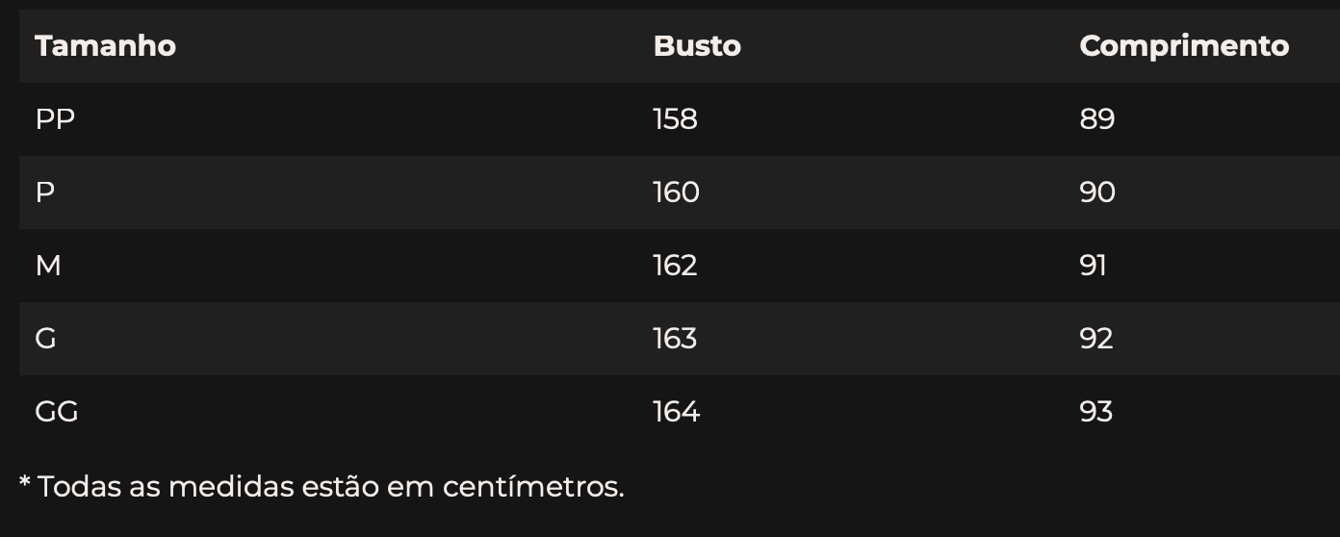Select the PP size cell
The width and height of the screenshot is (1340, 537).
[55, 119]
